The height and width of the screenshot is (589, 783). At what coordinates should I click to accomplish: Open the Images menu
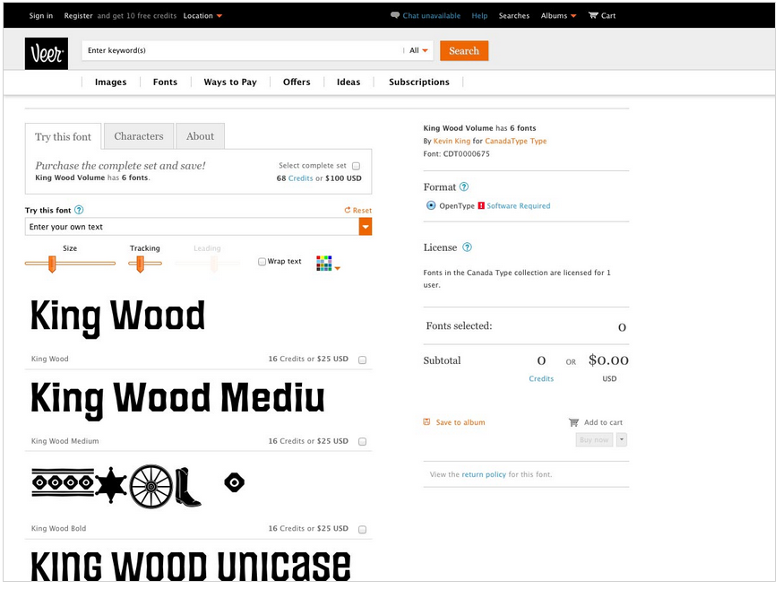111,82
